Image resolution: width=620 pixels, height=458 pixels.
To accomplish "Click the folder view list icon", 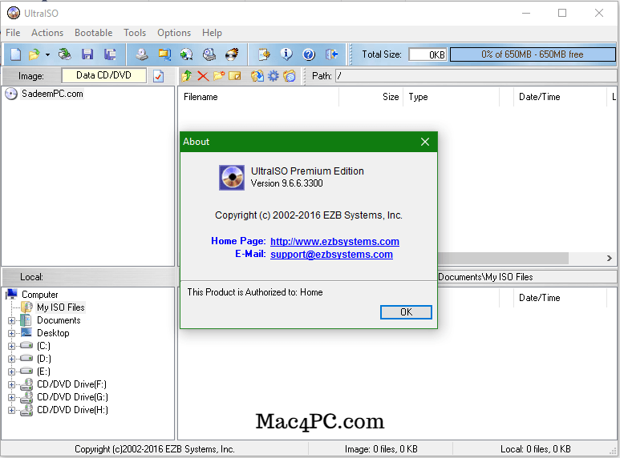I will click(x=290, y=75).
